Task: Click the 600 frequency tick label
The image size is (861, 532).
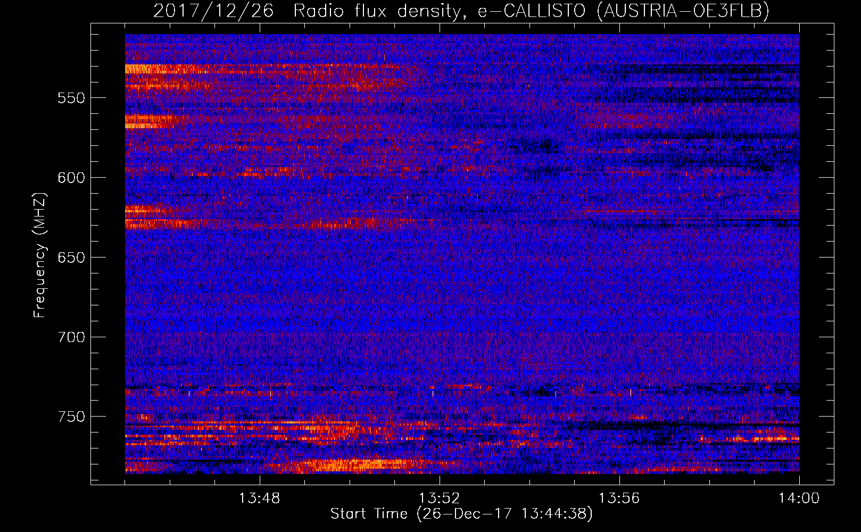Action: [71, 178]
